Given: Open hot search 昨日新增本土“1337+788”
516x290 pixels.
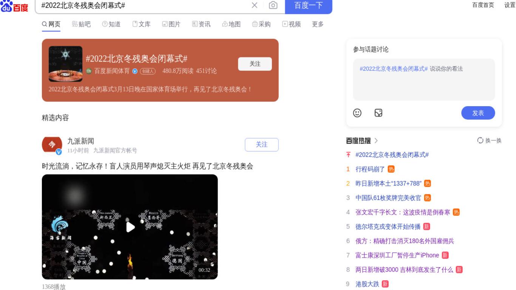Looking at the screenshot, I should point(388,184).
